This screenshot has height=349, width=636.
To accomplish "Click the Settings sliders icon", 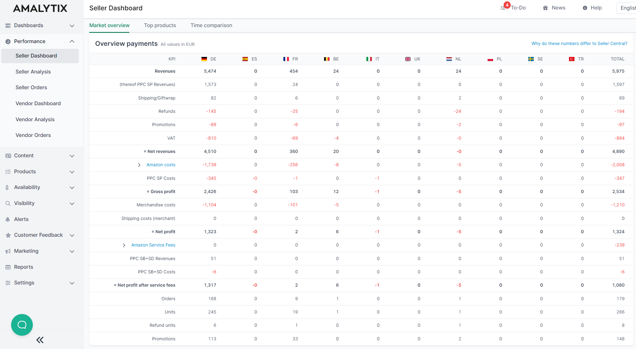I will [x=8, y=283].
